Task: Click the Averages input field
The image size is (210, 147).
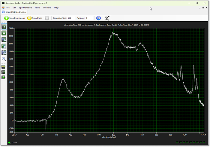Action: pos(89,18)
